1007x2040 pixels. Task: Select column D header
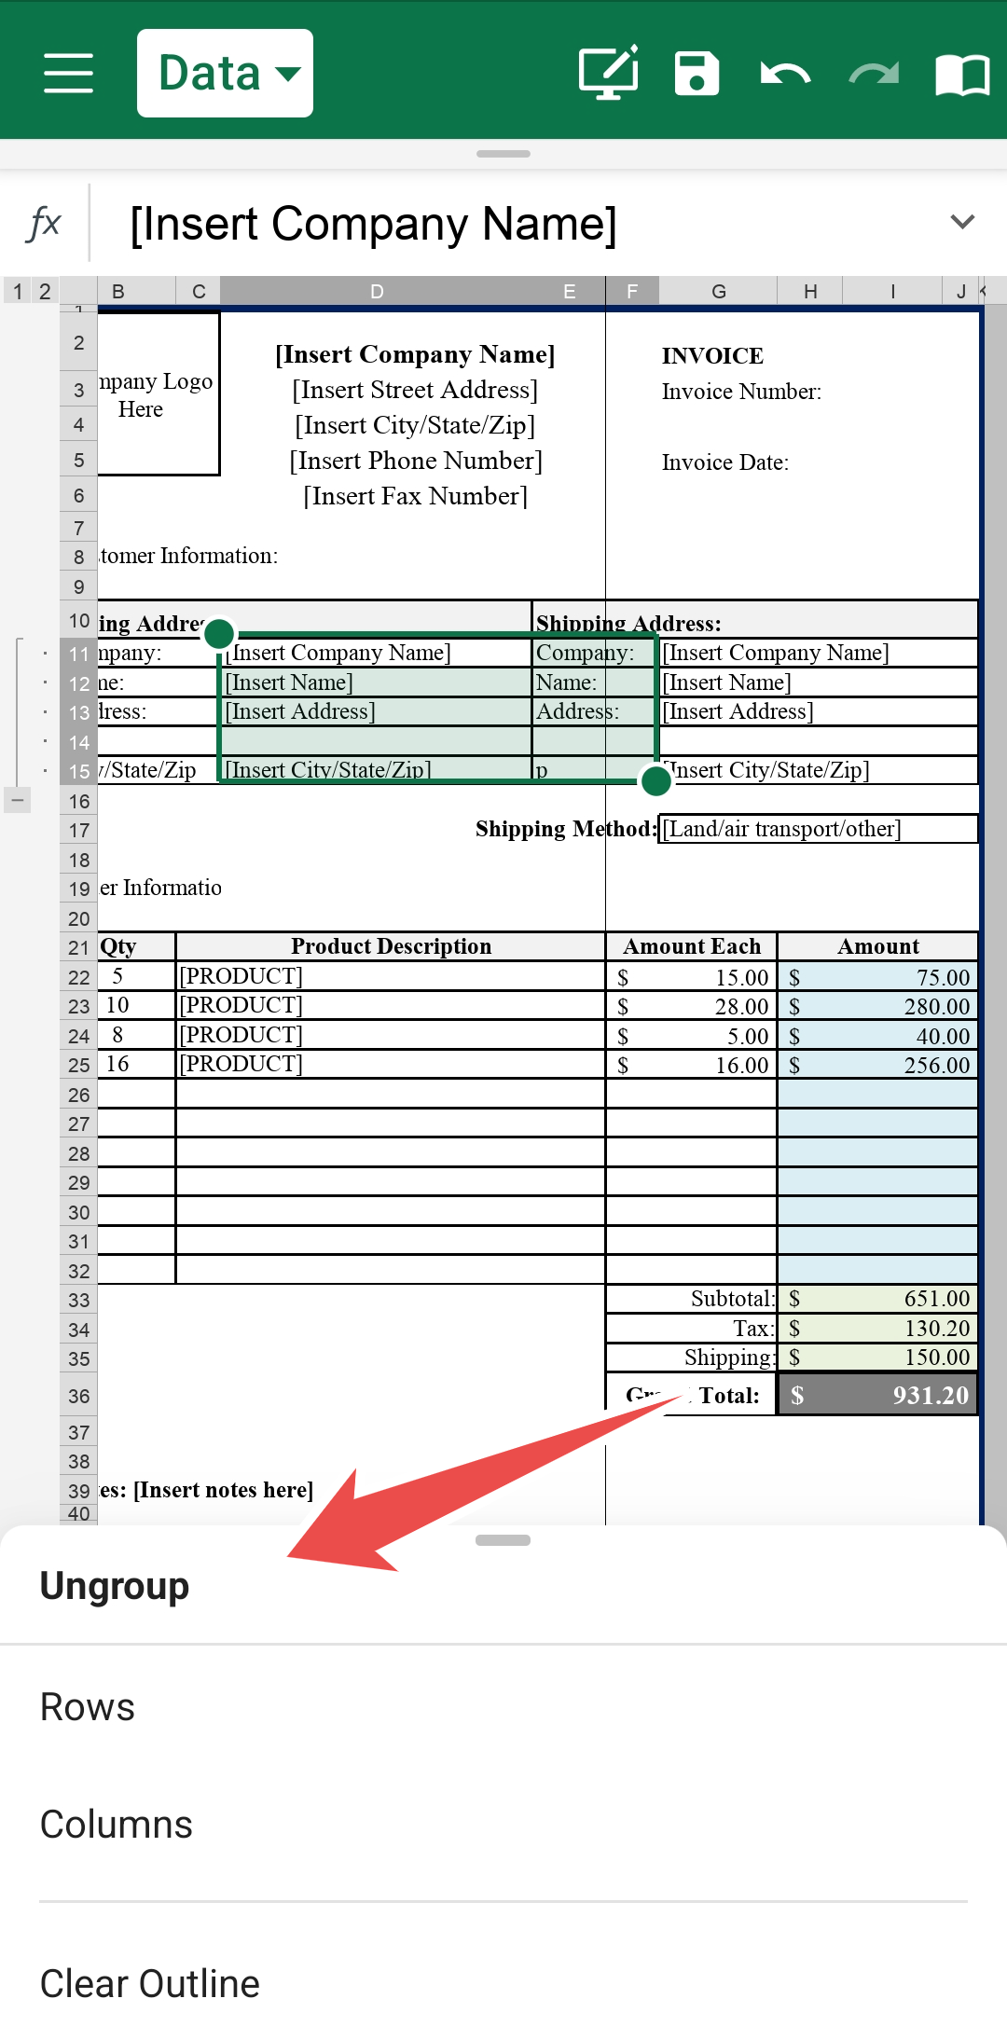click(x=377, y=291)
